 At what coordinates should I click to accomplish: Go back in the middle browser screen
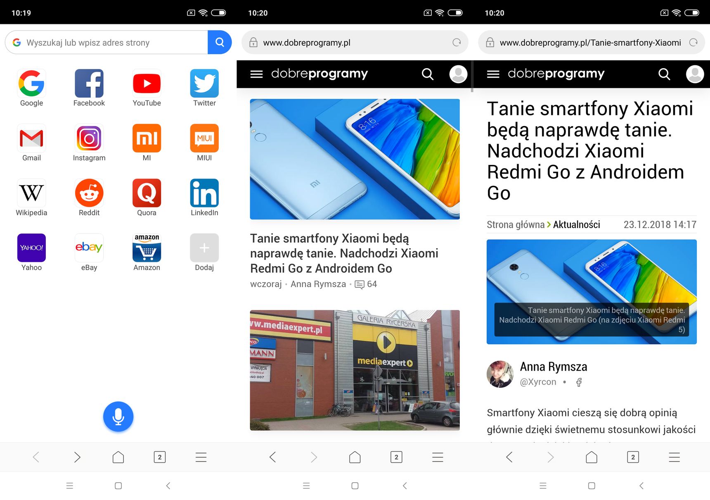(272, 457)
